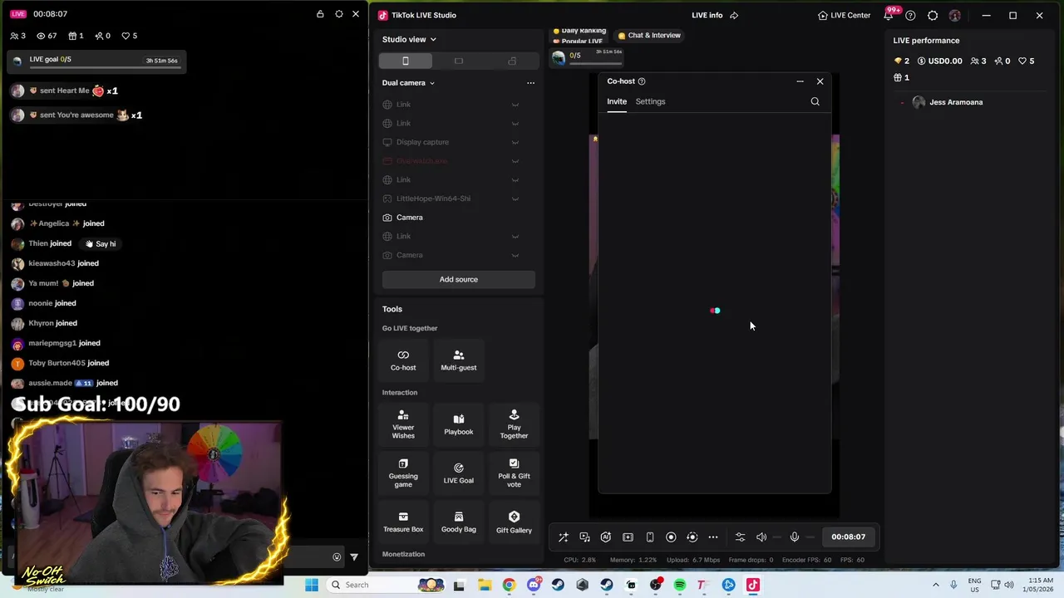Switch to the Invite tab
Screen dimensions: 1064x598
click(x=616, y=101)
